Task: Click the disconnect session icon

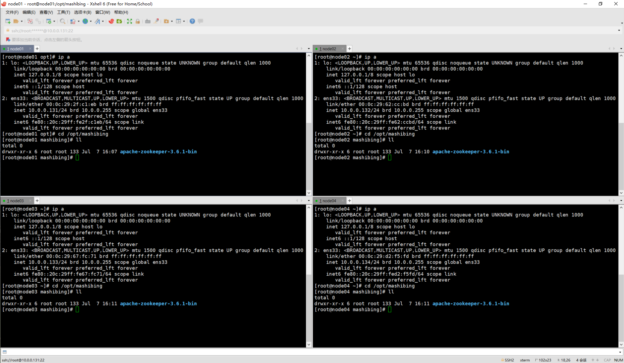Action: tap(30, 21)
